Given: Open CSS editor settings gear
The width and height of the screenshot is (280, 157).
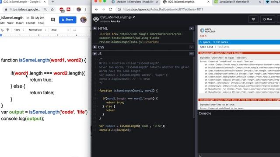Looking at the screenshot, I should point(95,47).
